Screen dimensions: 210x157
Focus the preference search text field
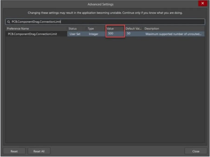108,22
